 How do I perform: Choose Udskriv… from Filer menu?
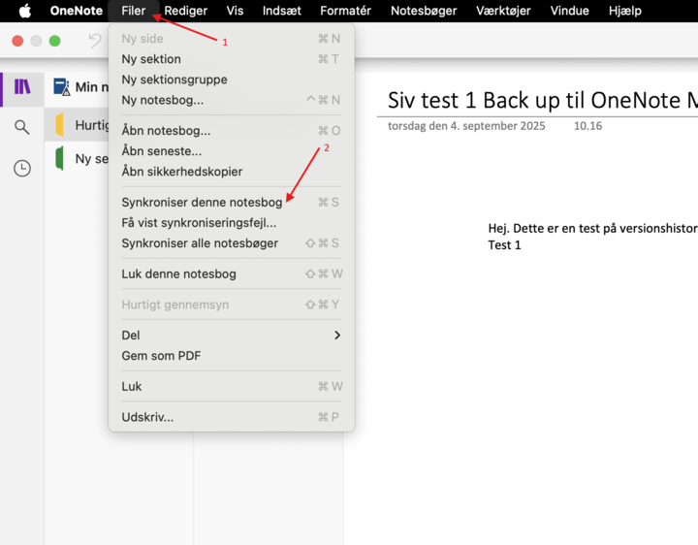click(x=147, y=417)
